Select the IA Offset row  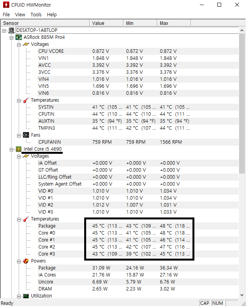click(139, 163)
